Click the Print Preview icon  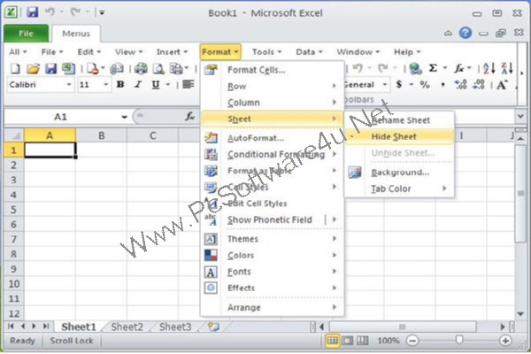(158, 69)
